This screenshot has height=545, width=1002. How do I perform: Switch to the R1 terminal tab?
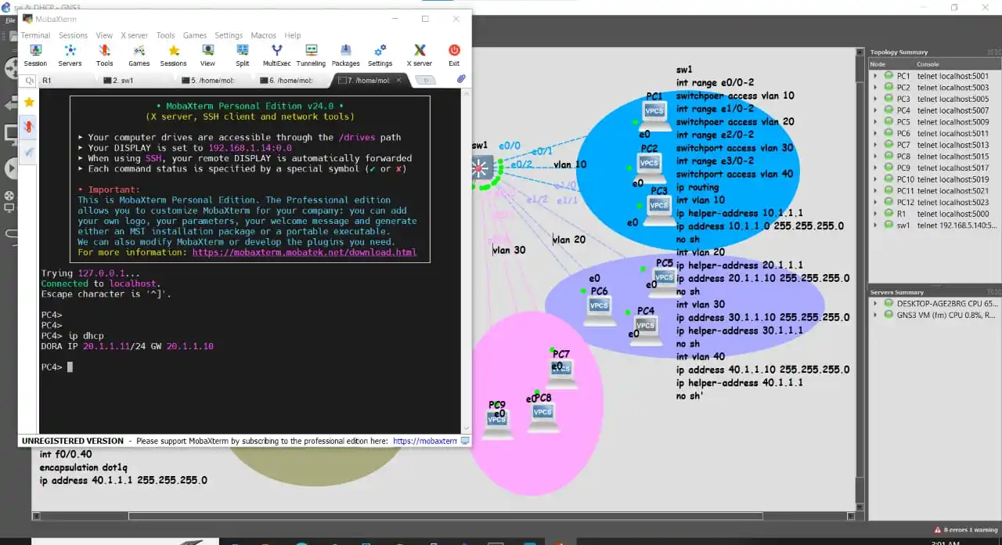coord(67,80)
